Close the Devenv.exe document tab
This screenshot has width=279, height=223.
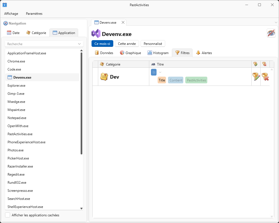pyautogui.click(x=123, y=22)
